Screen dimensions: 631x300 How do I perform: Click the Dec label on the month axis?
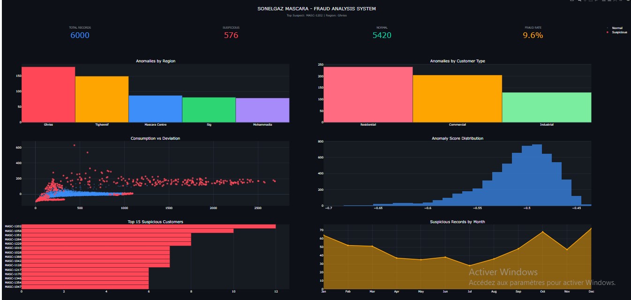click(591, 292)
